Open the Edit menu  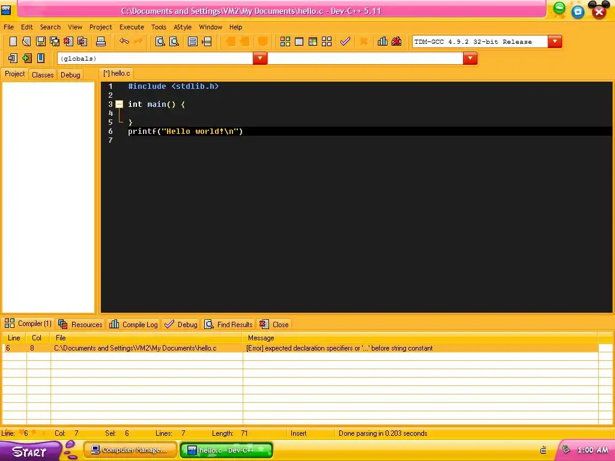coord(26,27)
